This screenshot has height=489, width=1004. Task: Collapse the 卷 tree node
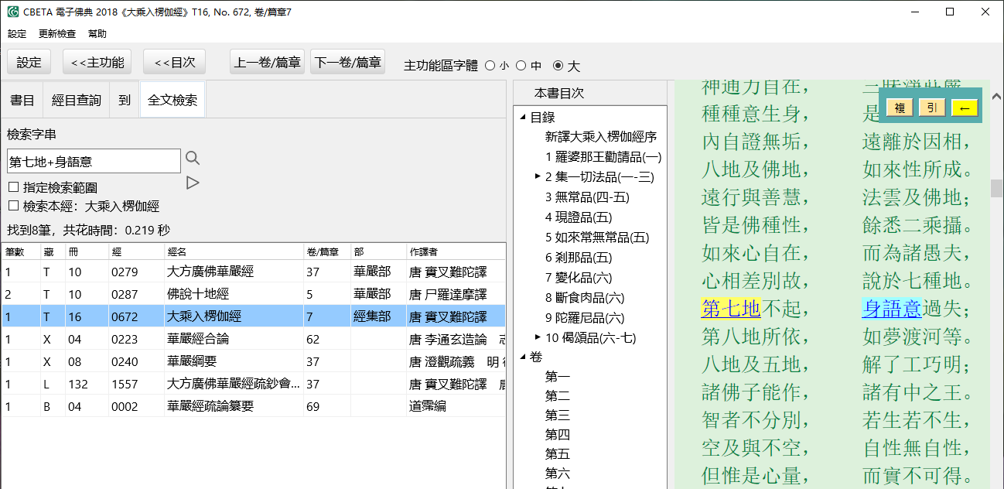tap(522, 357)
